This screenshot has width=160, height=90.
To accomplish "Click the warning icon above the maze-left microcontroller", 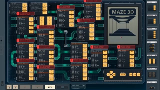I will coord(78,20).
